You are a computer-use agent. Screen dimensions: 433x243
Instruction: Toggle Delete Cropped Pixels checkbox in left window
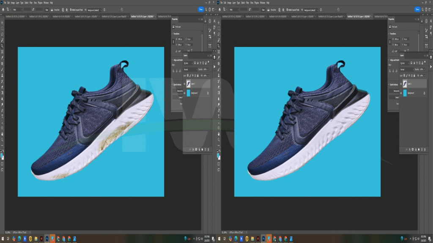(x=71, y=10)
